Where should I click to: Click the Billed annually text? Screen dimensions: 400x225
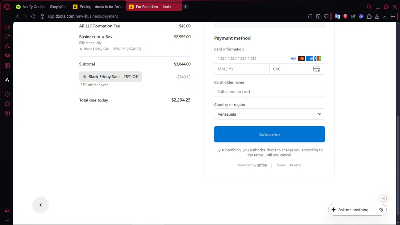[x=90, y=43]
